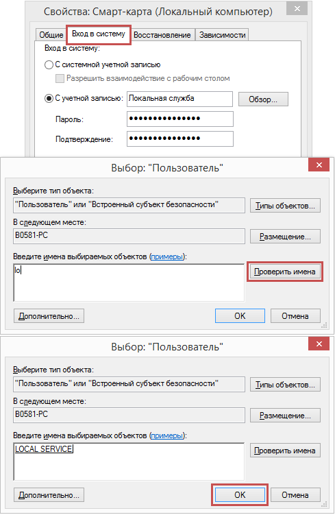Click Проверить имена beside the 'lo' entry
The width and height of the screenshot is (335, 515).
pyautogui.click(x=285, y=272)
